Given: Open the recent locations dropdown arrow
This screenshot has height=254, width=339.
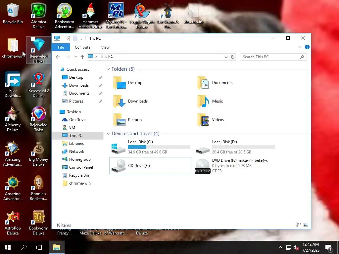Looking at the screenshot, I should (x=75, y=57).
